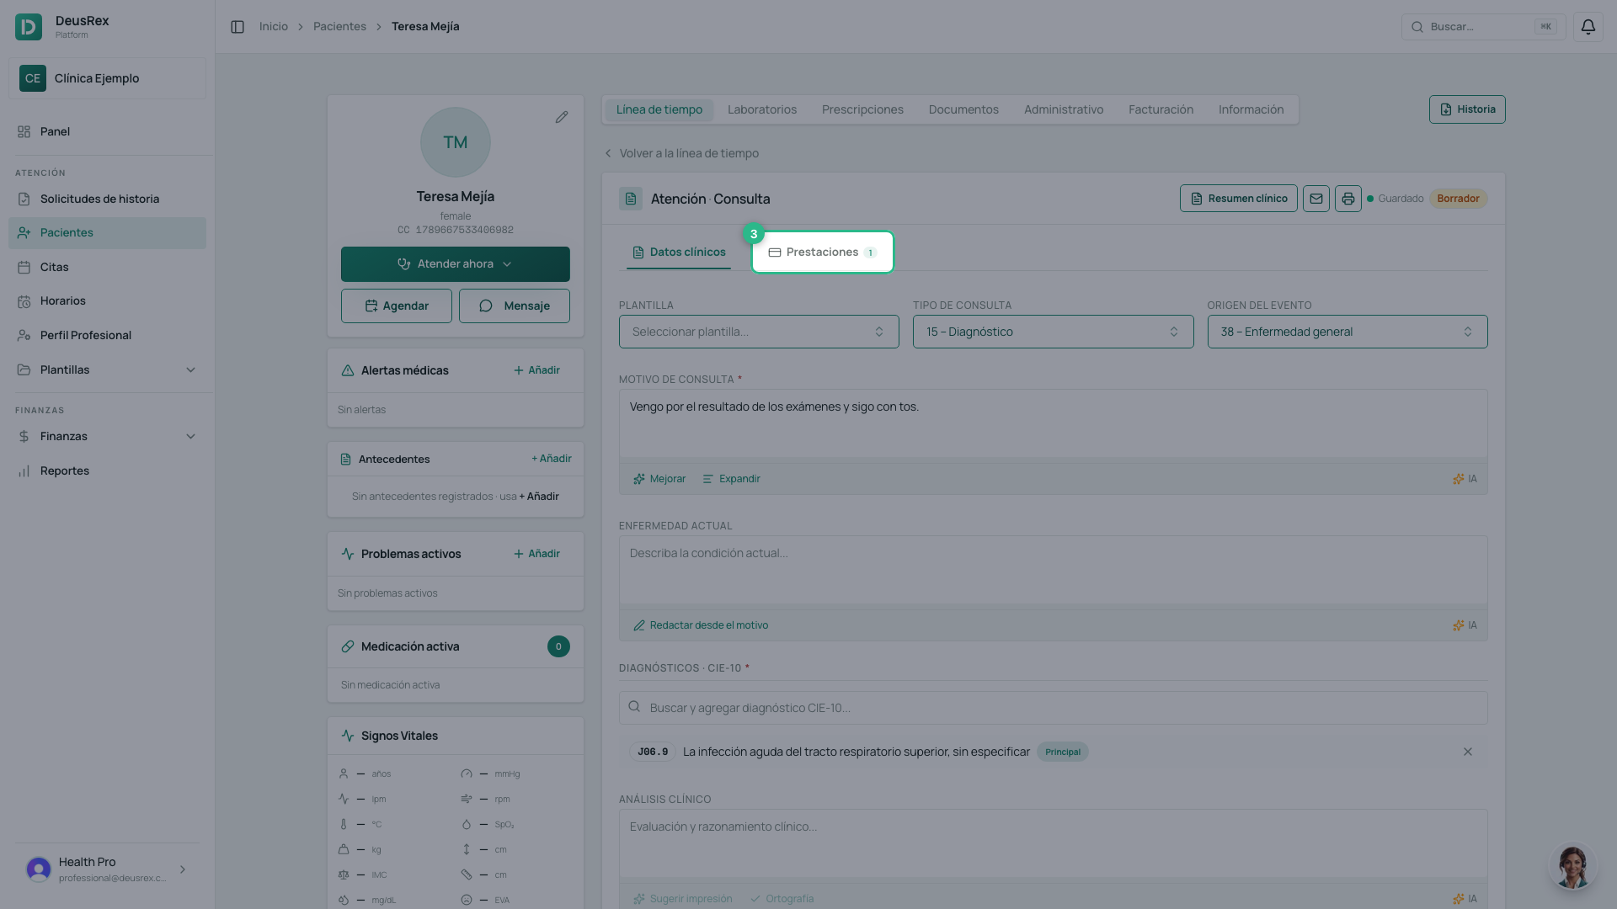Open Atender ahora dropdown button
The width and height of the screenshot is (1617, 909).
point(456,264)
